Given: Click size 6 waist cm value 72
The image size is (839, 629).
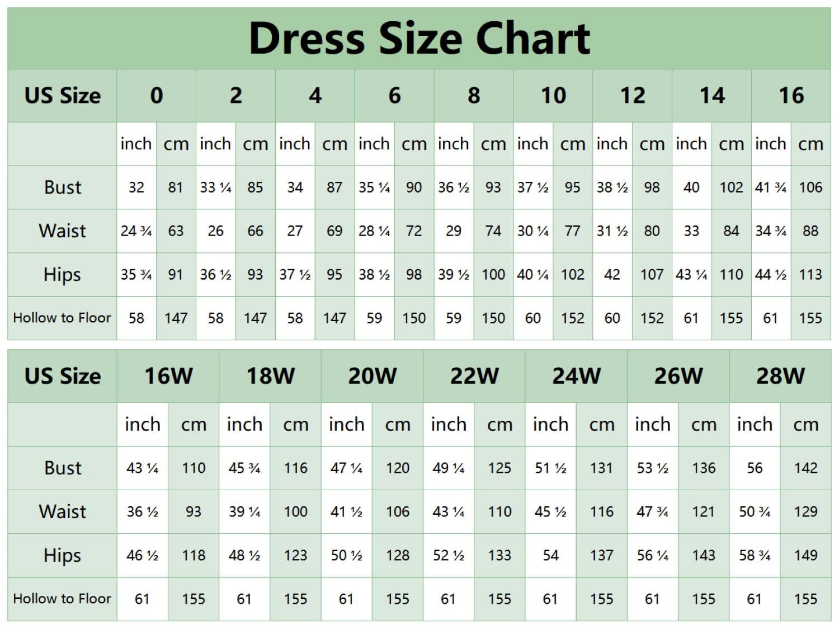Looking at the screenshot, I should (414, 231).
